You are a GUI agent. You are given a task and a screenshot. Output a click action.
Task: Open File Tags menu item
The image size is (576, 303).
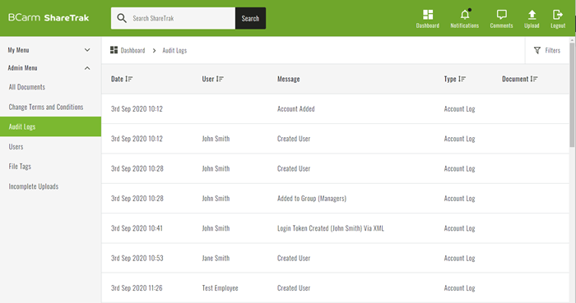(x=20, y=167)
